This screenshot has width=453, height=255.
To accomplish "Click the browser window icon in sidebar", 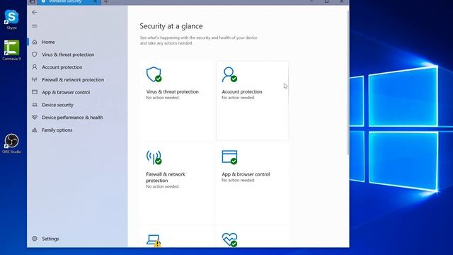I will pos(35,92).
